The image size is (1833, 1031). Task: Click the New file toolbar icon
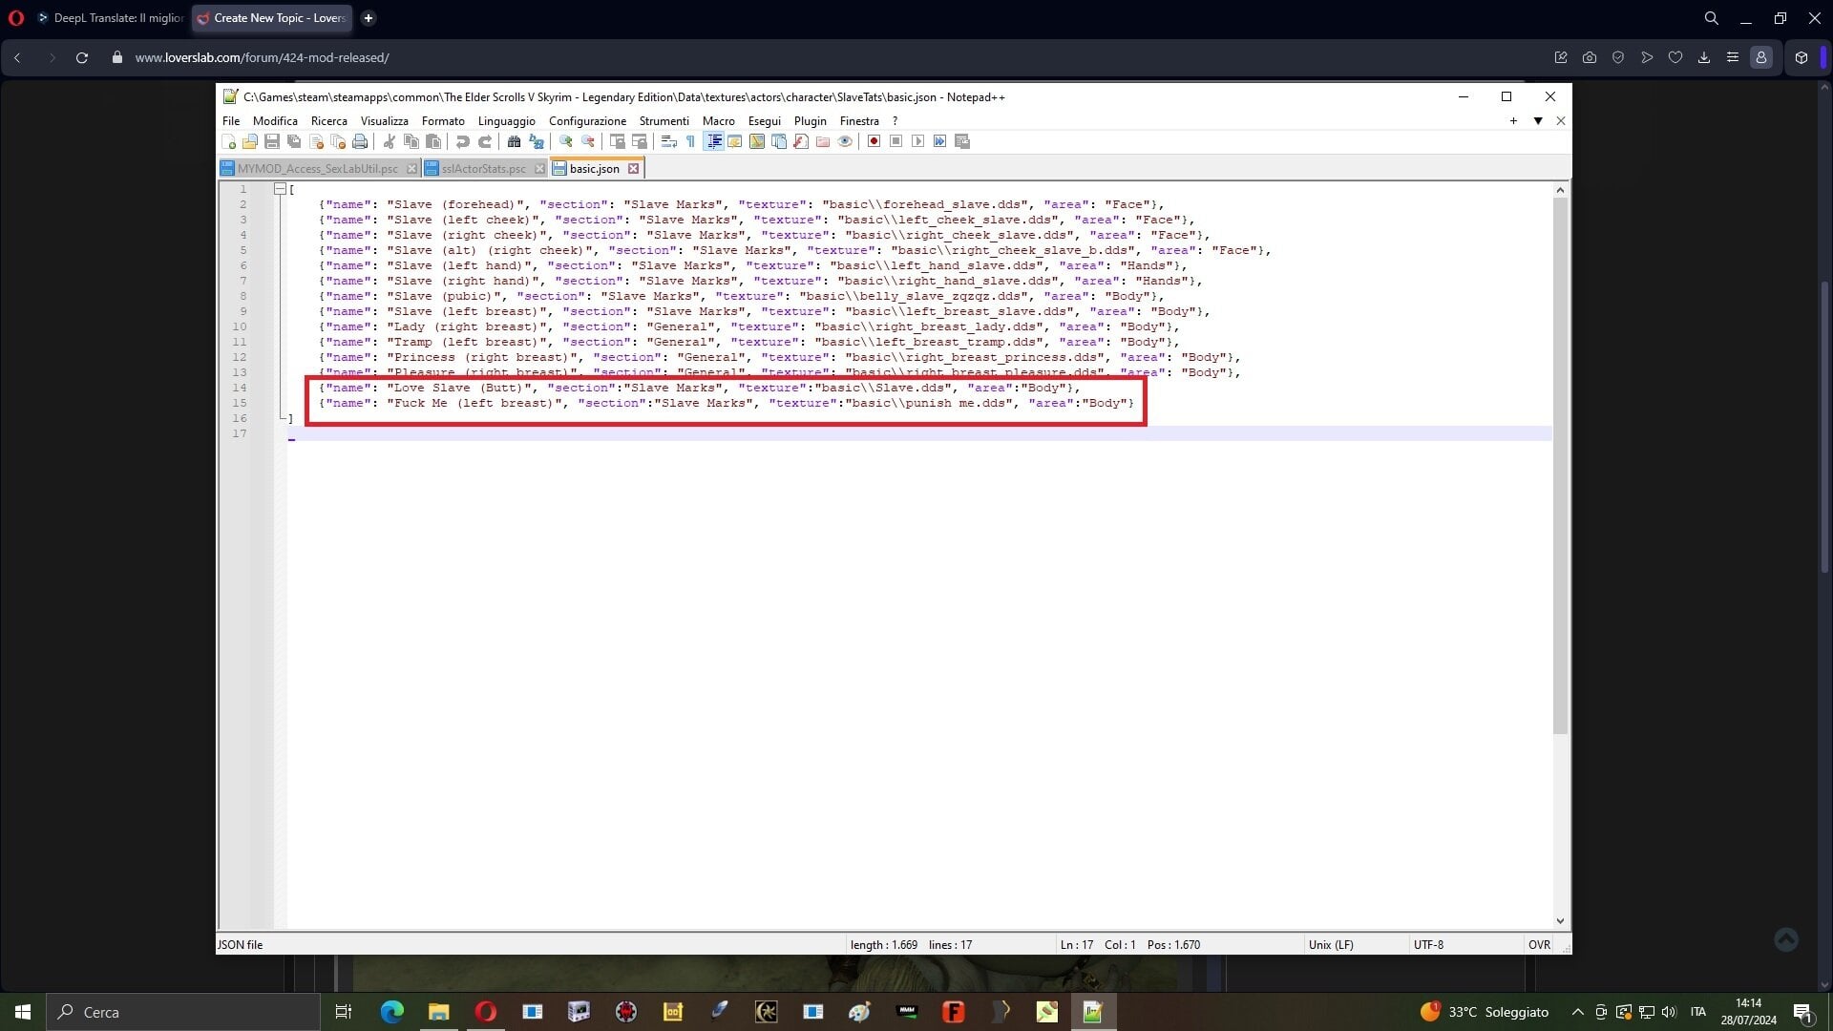coord(229,141)
